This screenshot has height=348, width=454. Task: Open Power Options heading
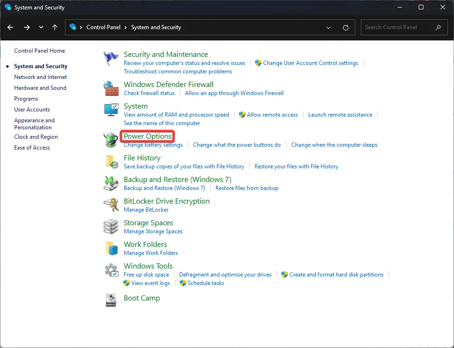(x=148, y=136)
